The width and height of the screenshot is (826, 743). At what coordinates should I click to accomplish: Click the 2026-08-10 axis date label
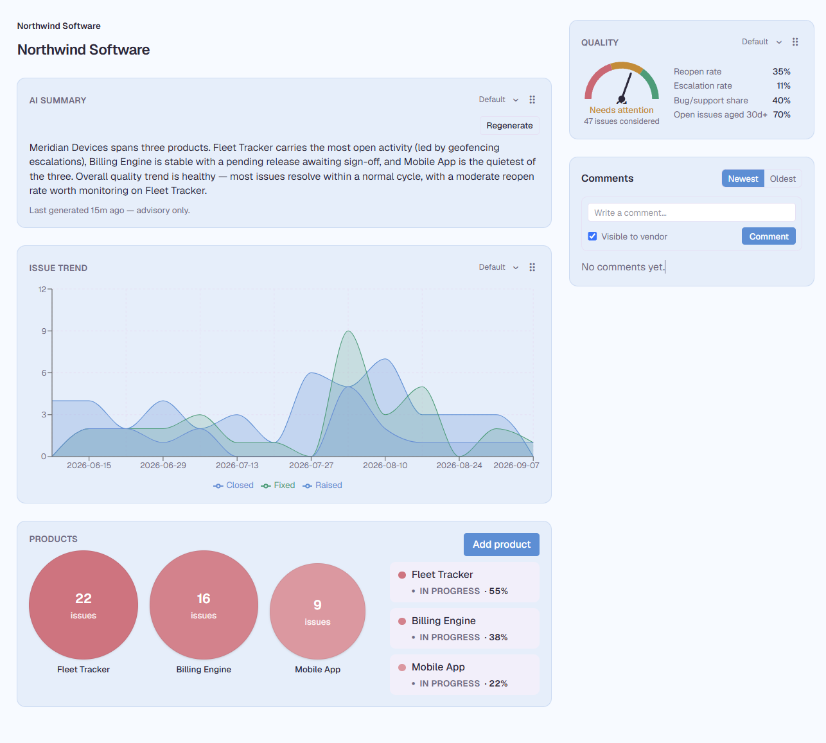click(385, 466)
